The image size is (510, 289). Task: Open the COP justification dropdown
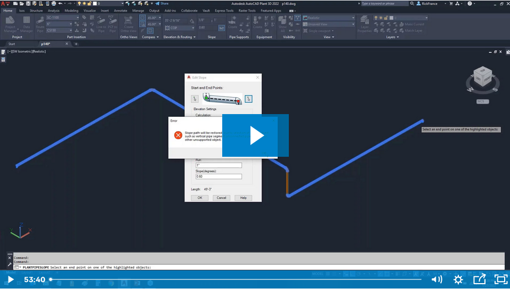(x=180, y=28)
